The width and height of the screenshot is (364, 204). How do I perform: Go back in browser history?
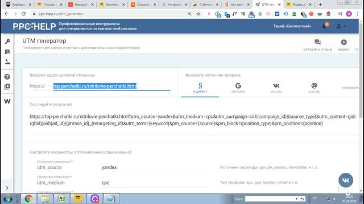pyautogui.click(x=6, y=14)
